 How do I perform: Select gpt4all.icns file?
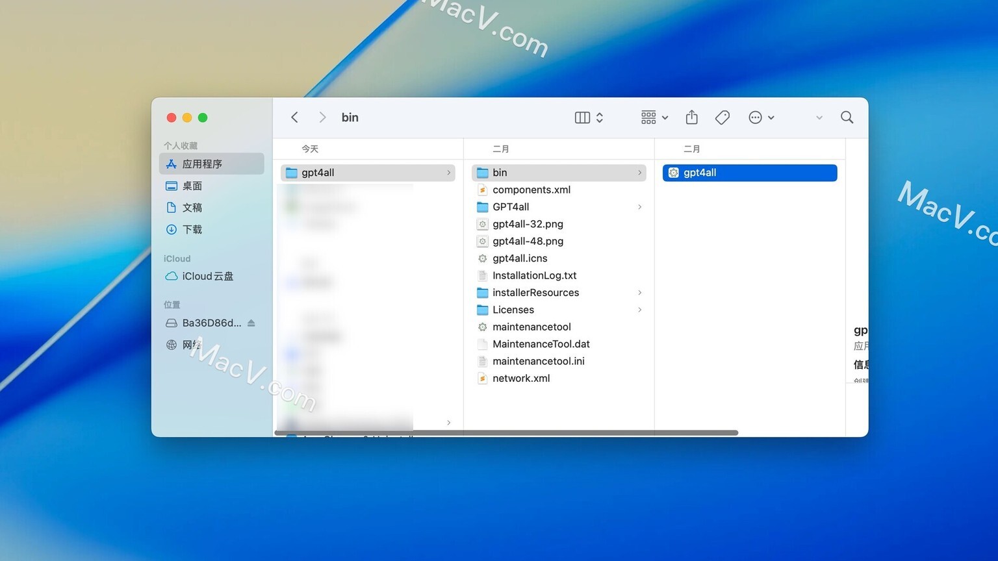(559, 258)
